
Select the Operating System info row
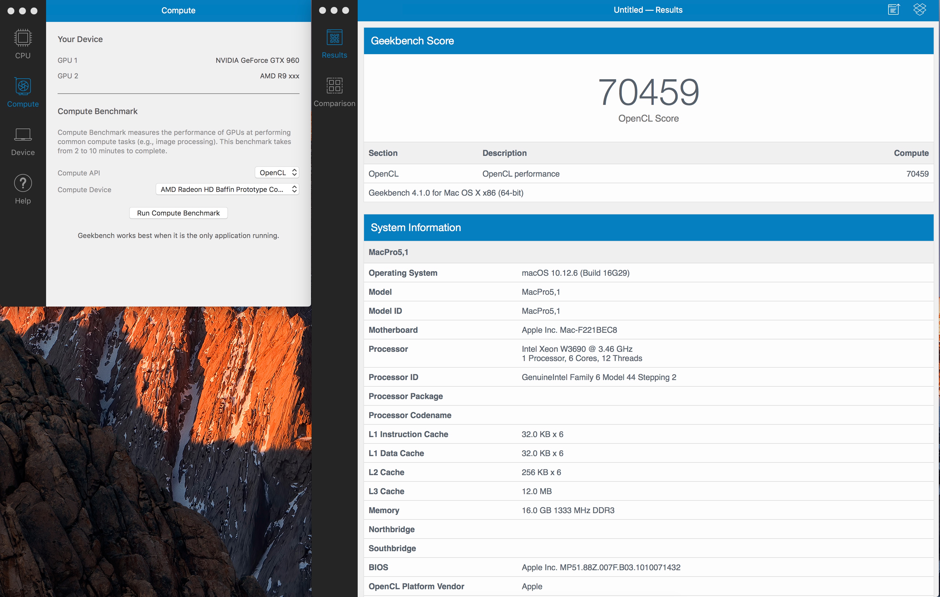coord(648,273)
